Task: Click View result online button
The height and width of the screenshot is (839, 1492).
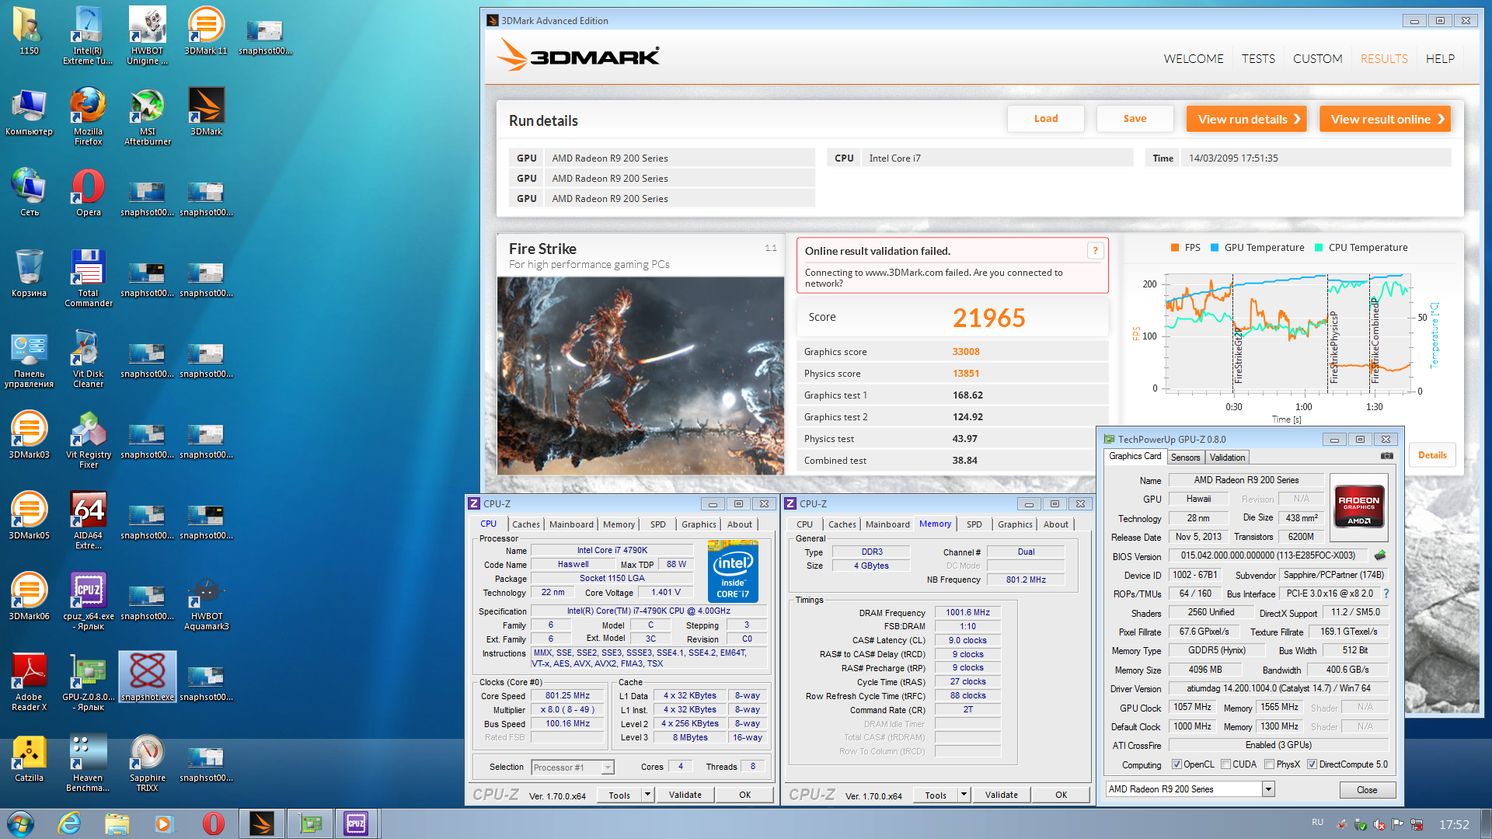Action: click(x=1385, y=119)
